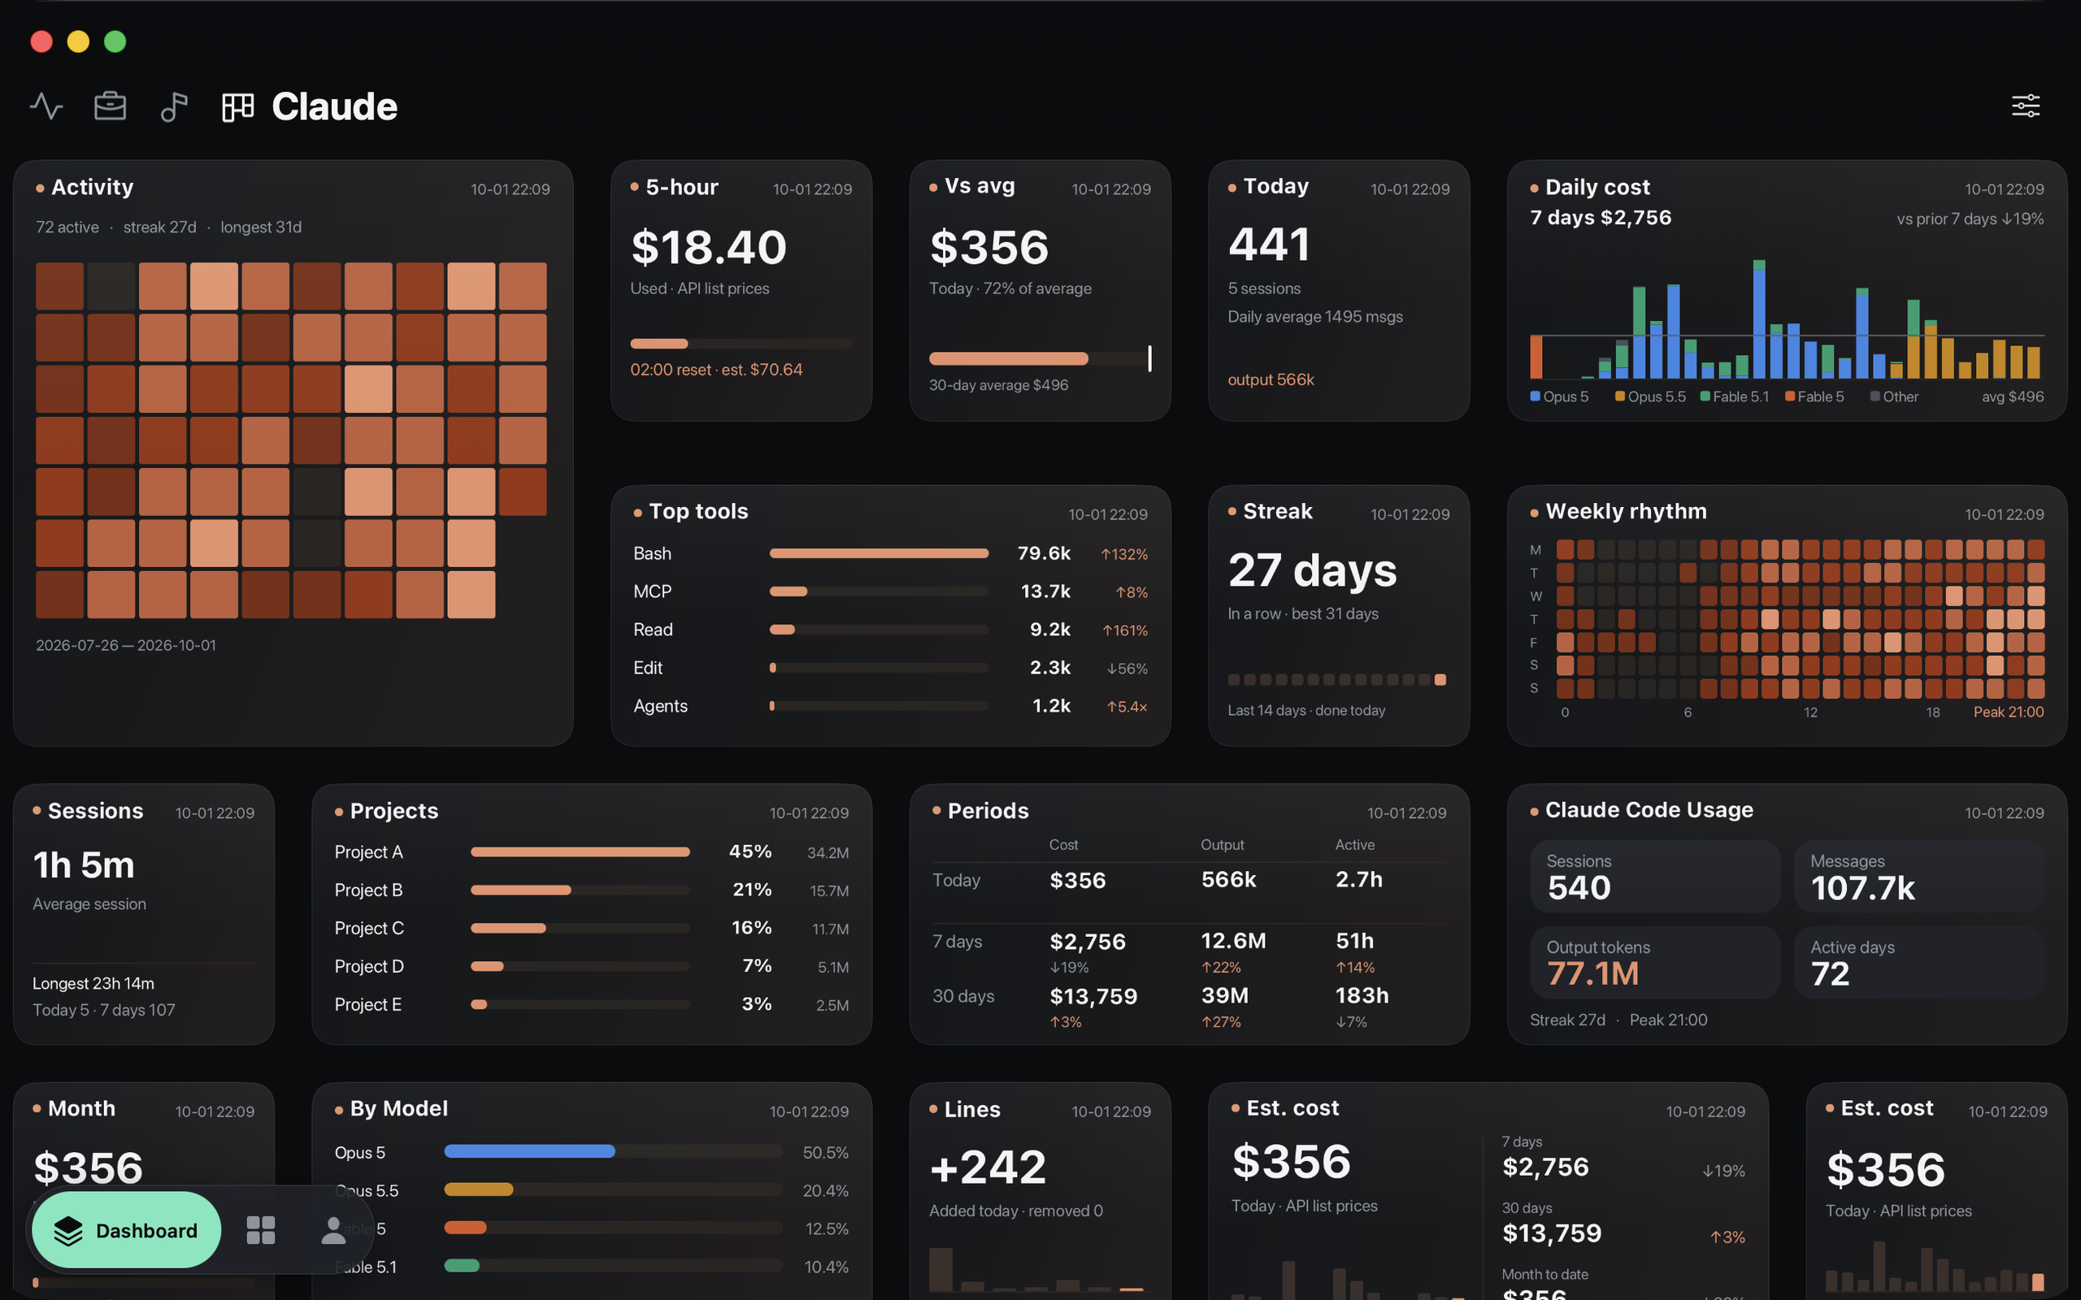Click the Fable 5.1 legend entry
Image resolution: width=2081 pixels, height=1300 pixels.
1735,396
